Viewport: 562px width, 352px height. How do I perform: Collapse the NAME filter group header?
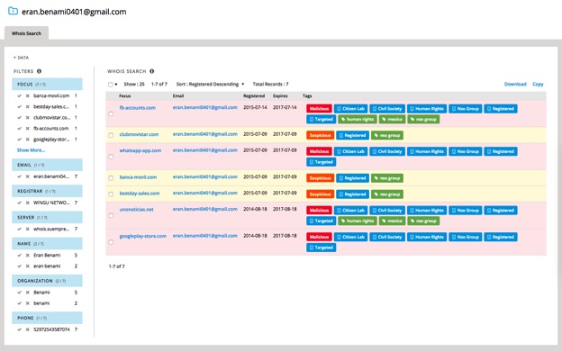click(x=47, y=243)
